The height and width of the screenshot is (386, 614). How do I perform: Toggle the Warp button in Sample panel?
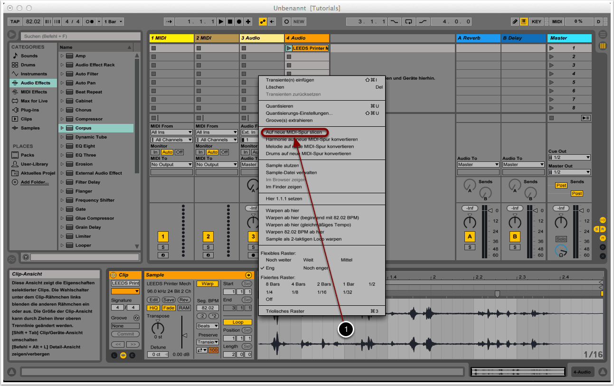pos(208,283)
